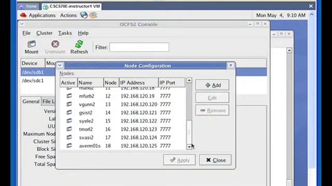Click the Device column header
This screenshot has width=332, height=186.
(x=33, y=63)
